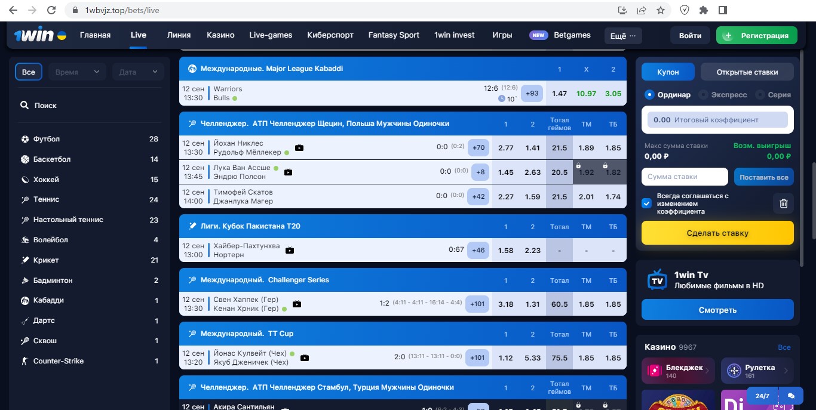Select Кабадди in sidebar
This screenshot has width=816, height=410.
coord(90,300)
